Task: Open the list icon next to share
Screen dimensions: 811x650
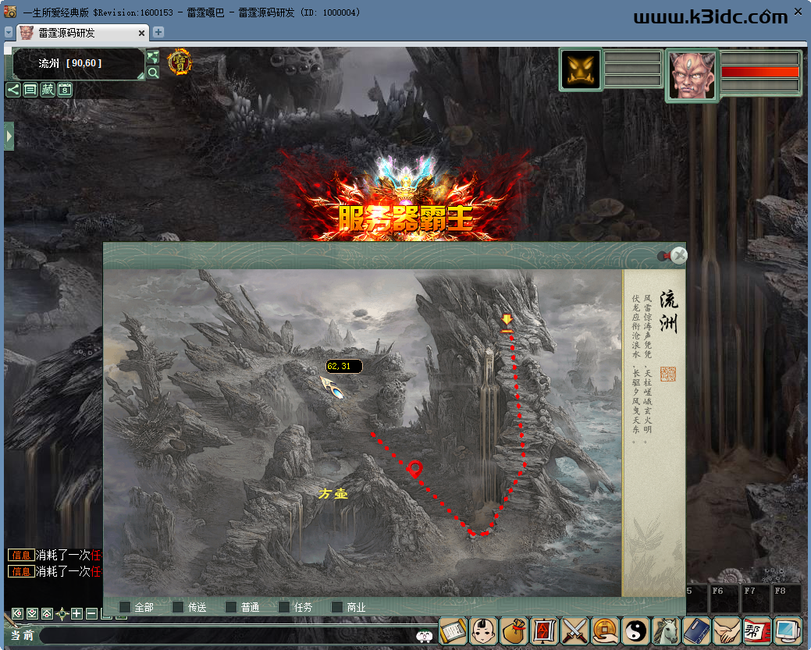Action: point(30,90)
